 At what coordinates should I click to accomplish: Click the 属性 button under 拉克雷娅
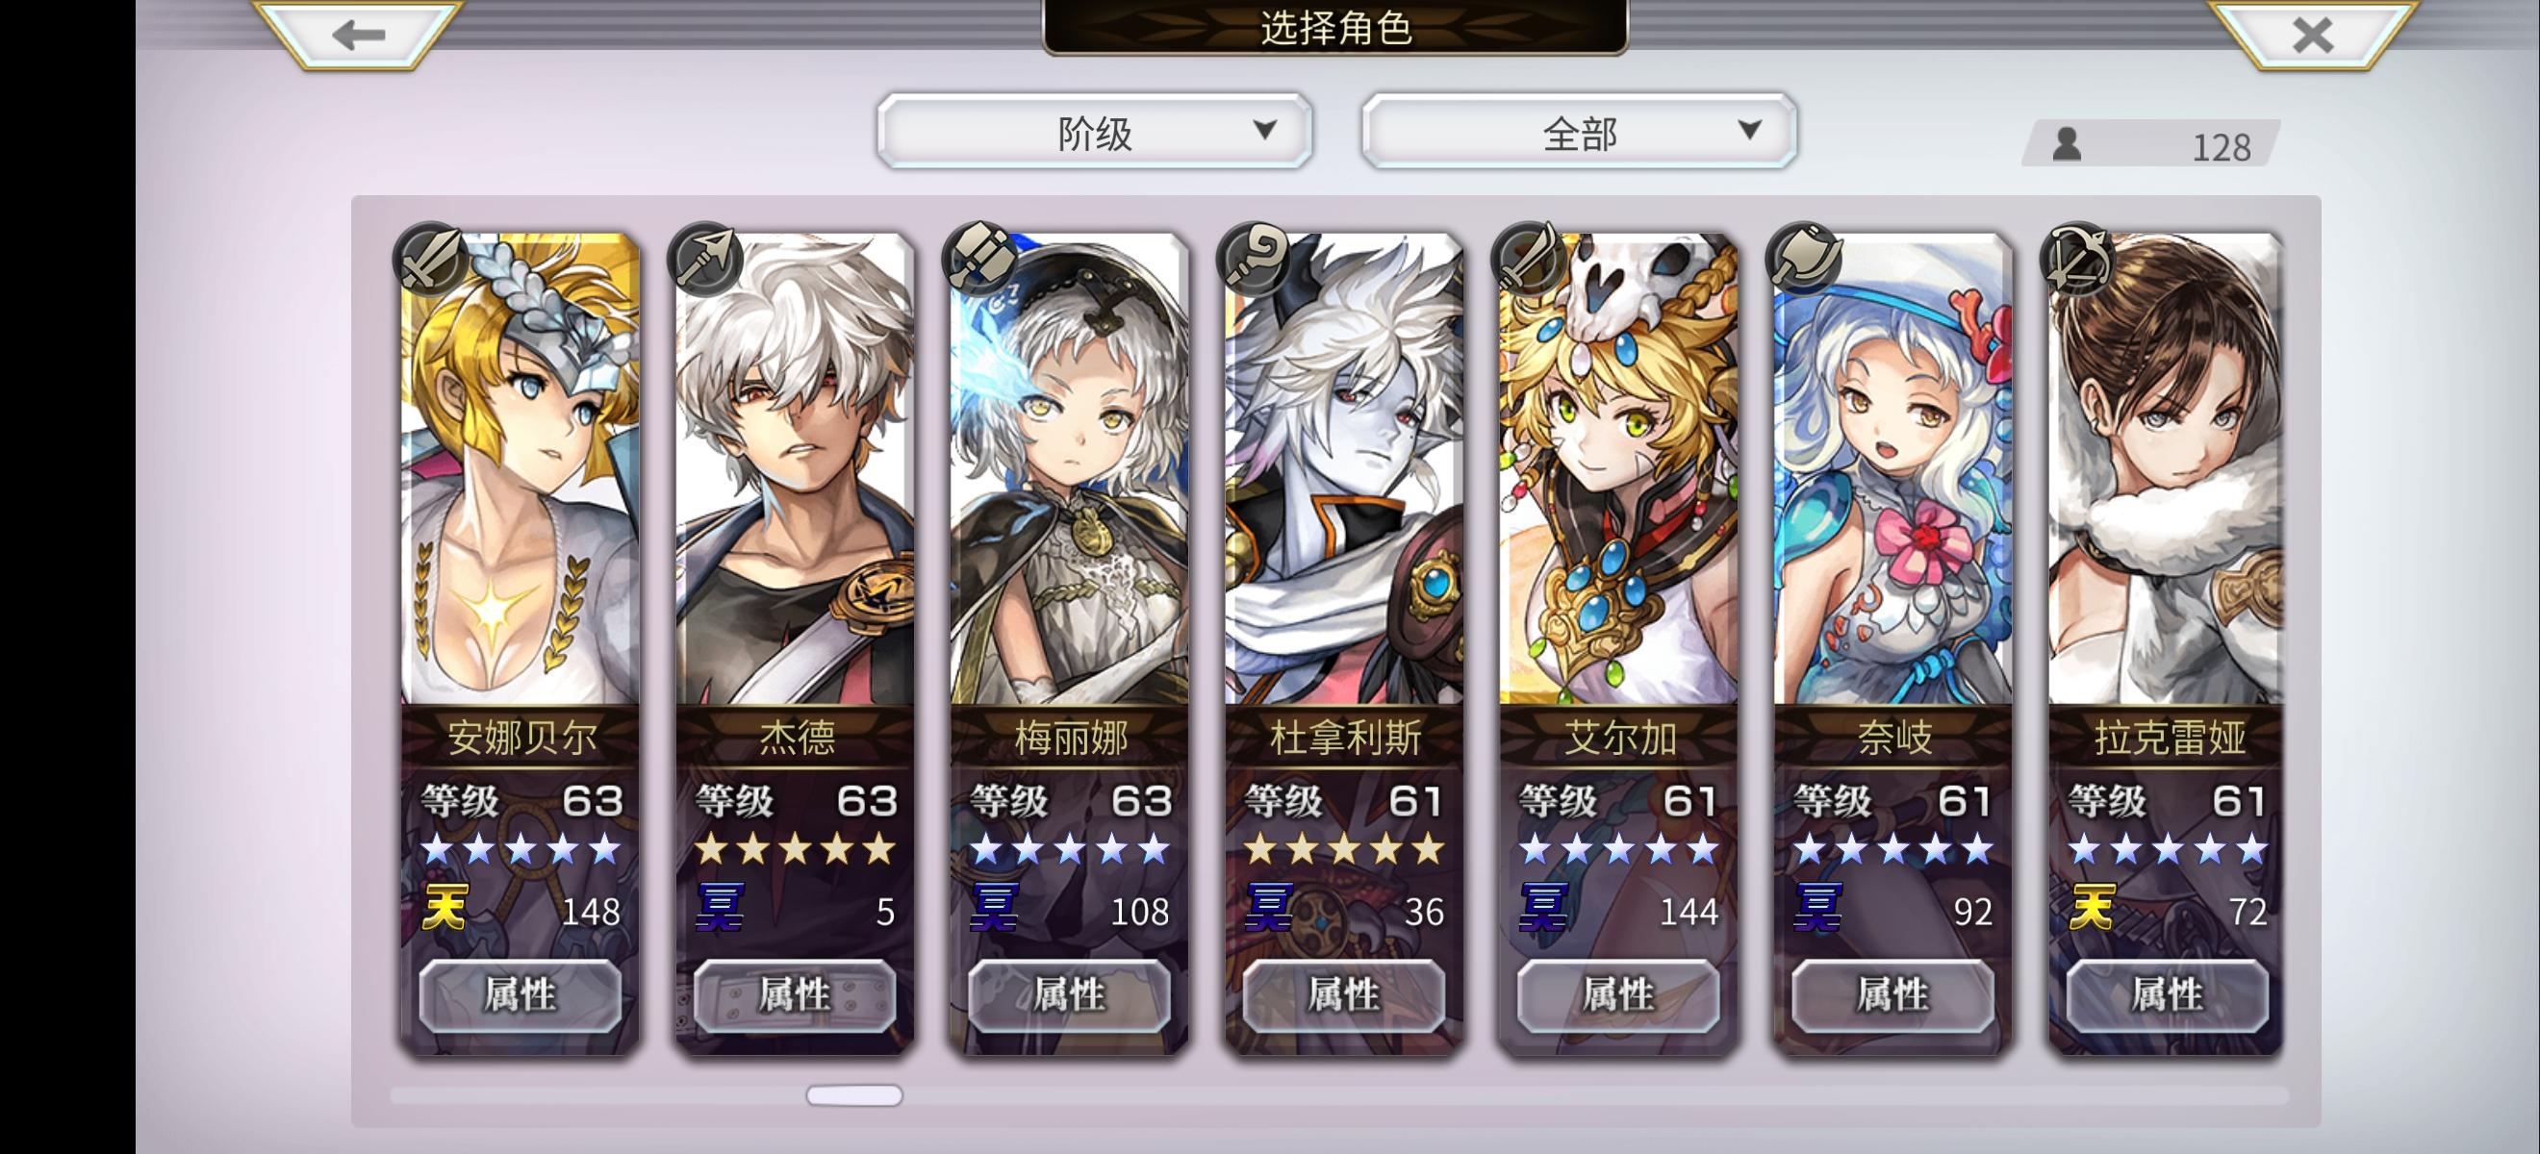click(x=2168, y=994)
